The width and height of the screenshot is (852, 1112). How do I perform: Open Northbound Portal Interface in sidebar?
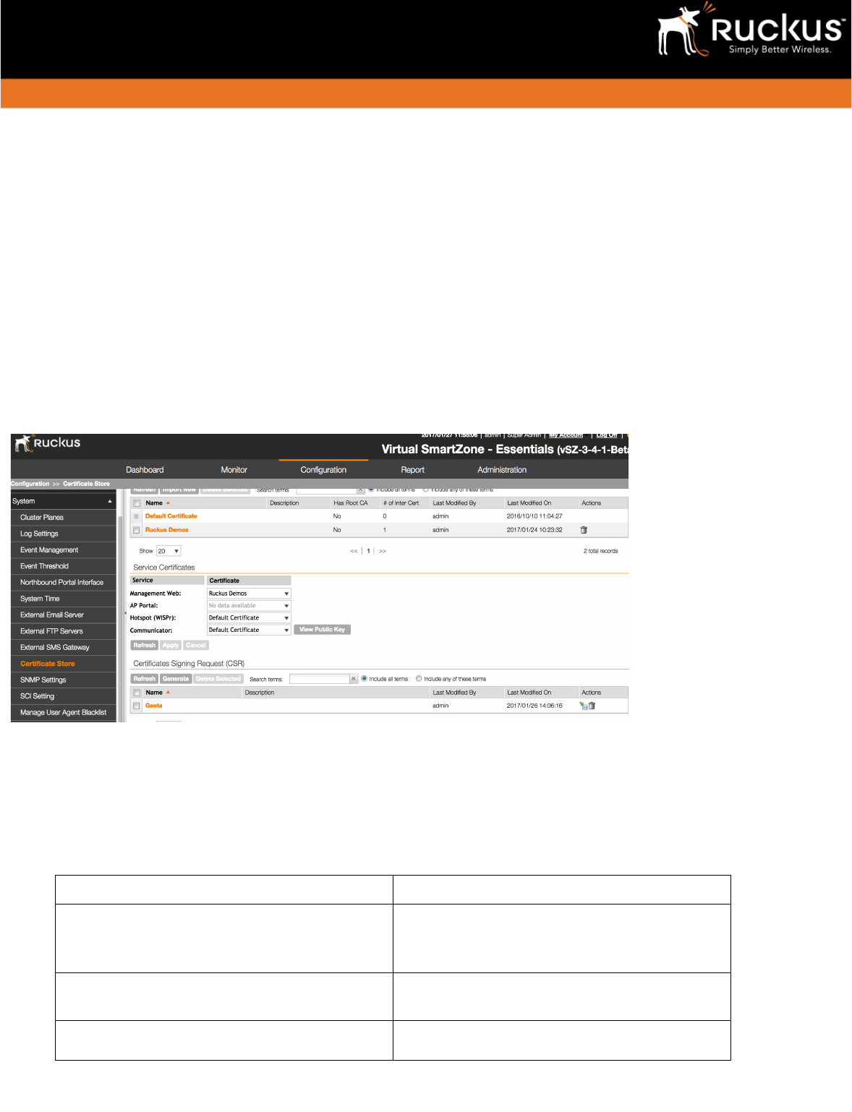click(63, 583)
